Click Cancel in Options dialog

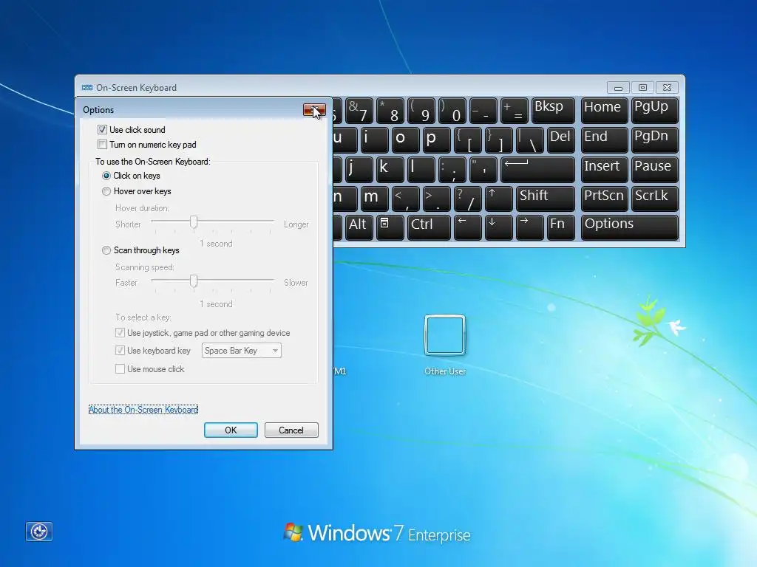tap(291, 430)
